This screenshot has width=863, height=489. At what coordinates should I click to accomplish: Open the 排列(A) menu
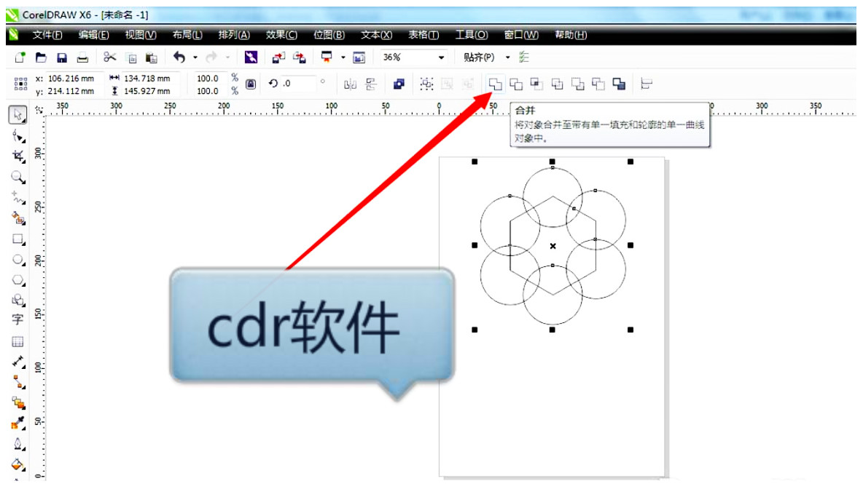(x=234, y=35)
